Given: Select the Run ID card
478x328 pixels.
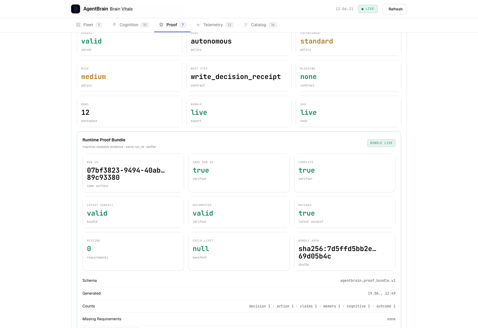Looking at the screenshot, I should (133, 173).
